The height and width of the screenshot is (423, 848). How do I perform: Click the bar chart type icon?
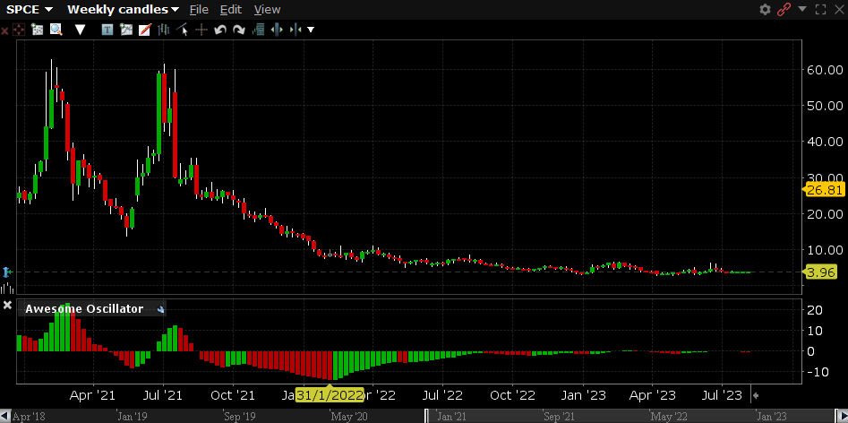pos(163,30)
